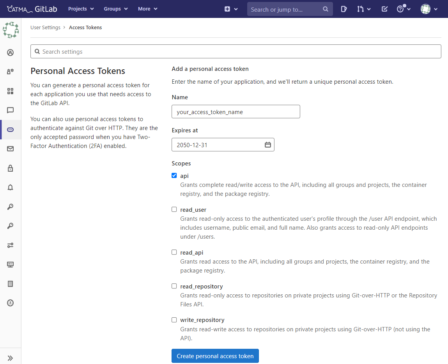This screenshot has height=364, width=448.
Task: Open Profile settings in the sidebar
Action: [x=10, y=53]
